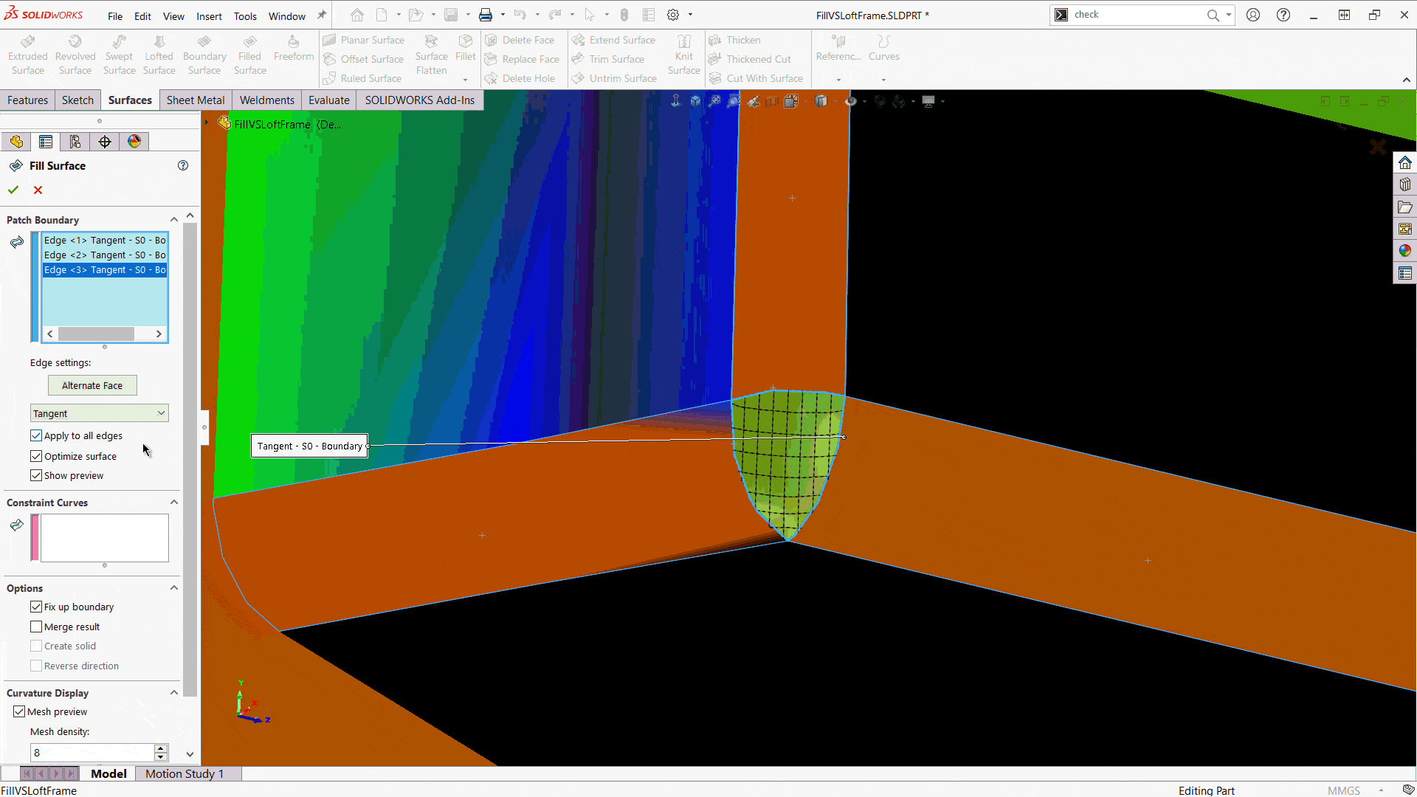The width and height of the screenshot is (1417, 797).
Task: Switch to the Sheet Metal tab
Action: [195, 100]
